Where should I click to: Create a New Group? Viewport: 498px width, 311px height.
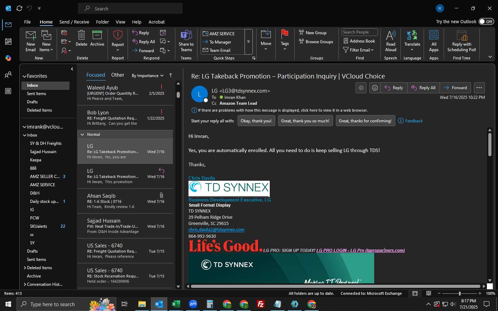(313, 32)
